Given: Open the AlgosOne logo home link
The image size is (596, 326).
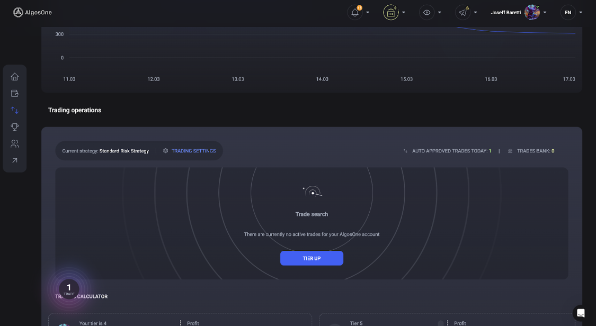Looking at the screenshot, I should point(33,13).
